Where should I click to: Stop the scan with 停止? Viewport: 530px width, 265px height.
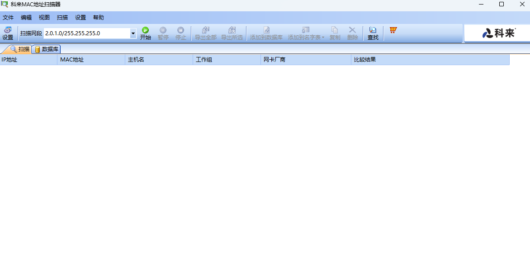(180, 33)
